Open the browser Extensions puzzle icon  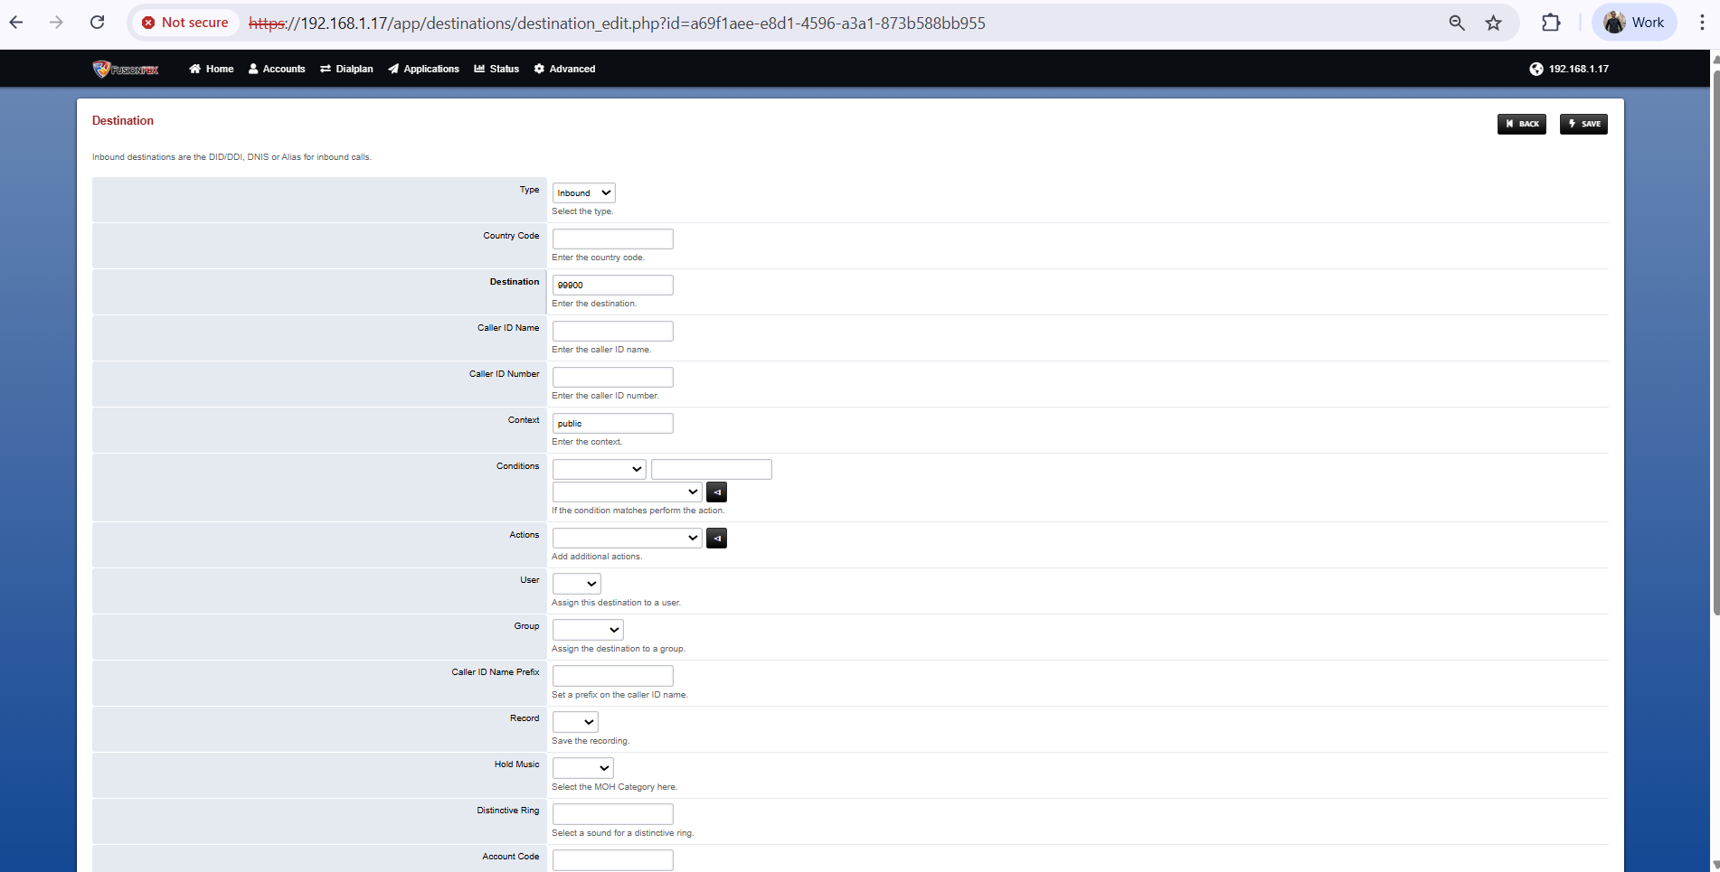click(1551, 23)
